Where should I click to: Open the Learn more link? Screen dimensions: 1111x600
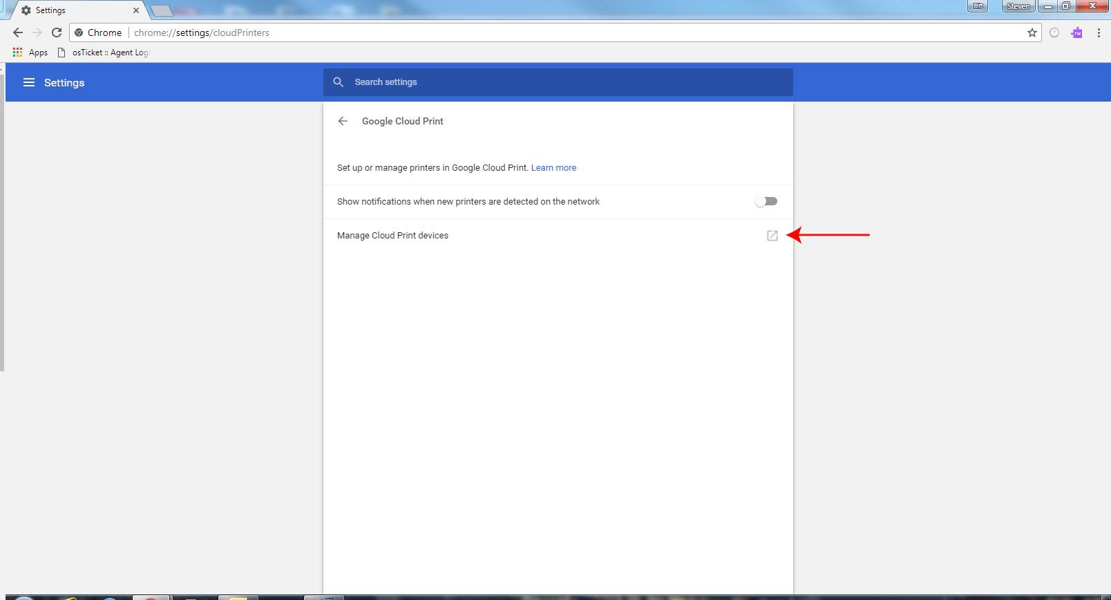553,167
